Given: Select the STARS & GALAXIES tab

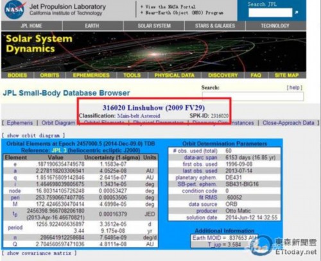Looking at the screenshot, I should tap(215, 26).
